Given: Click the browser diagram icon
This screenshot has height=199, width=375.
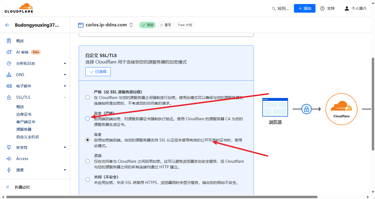Looking at the screenshot, I should coord(275,107).
